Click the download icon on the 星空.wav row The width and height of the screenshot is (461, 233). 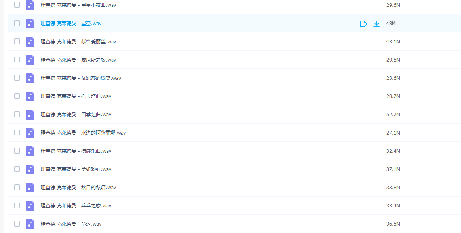pos(376,24)
